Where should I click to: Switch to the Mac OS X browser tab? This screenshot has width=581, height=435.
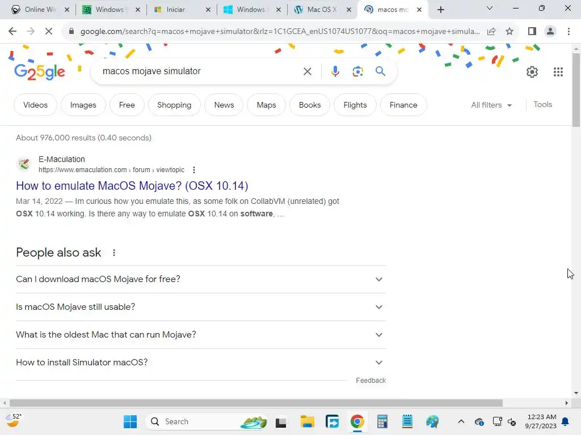[x=321, y=10]
